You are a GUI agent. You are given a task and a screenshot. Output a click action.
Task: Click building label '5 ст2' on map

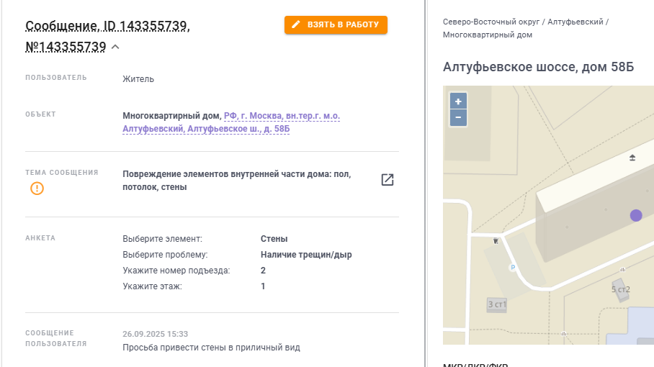[x=620, y=289]
